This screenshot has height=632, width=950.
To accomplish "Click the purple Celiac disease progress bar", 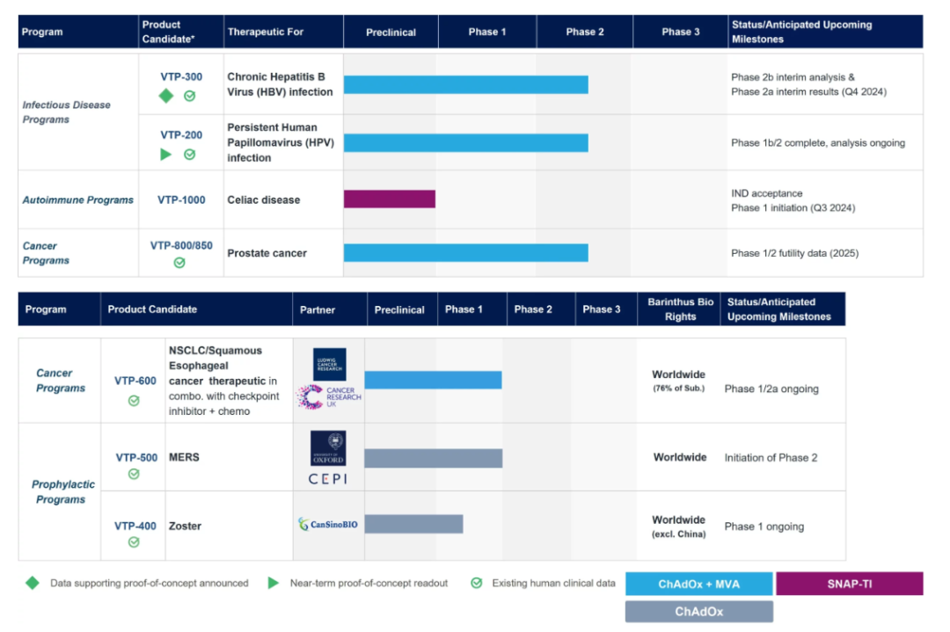I will click(389, 200).
